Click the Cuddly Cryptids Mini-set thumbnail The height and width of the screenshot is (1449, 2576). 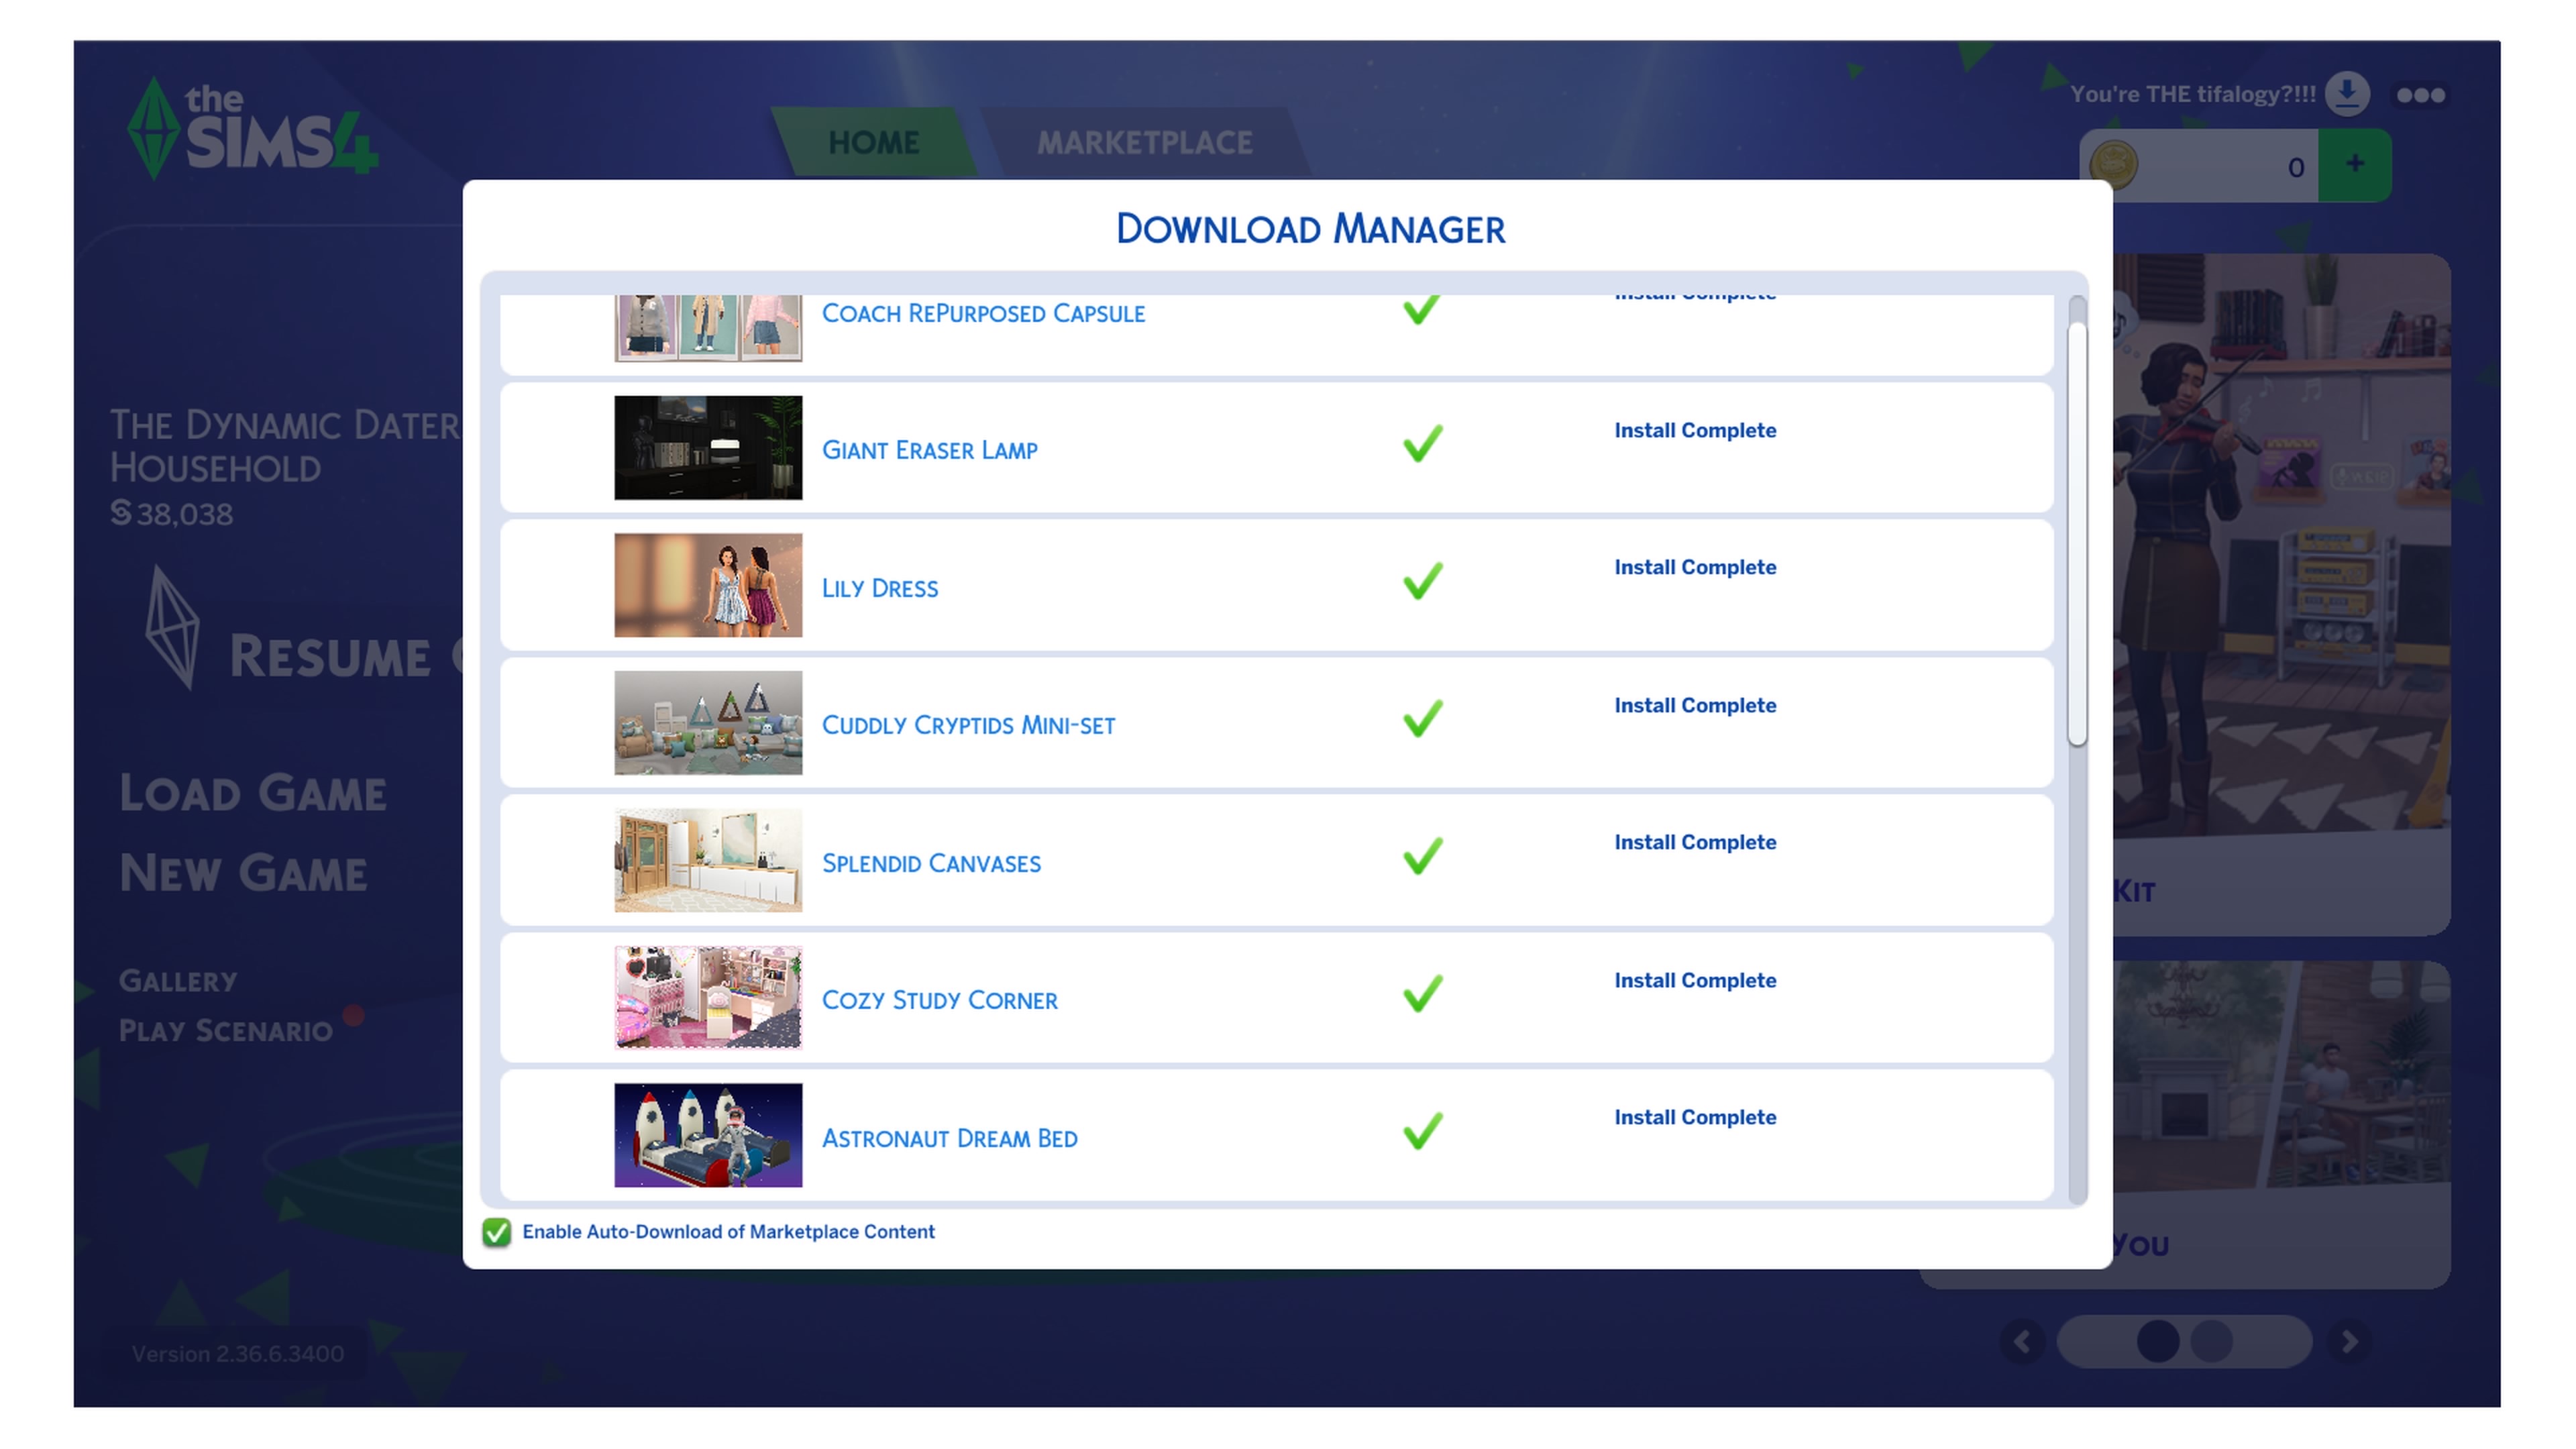pos(708,723)
